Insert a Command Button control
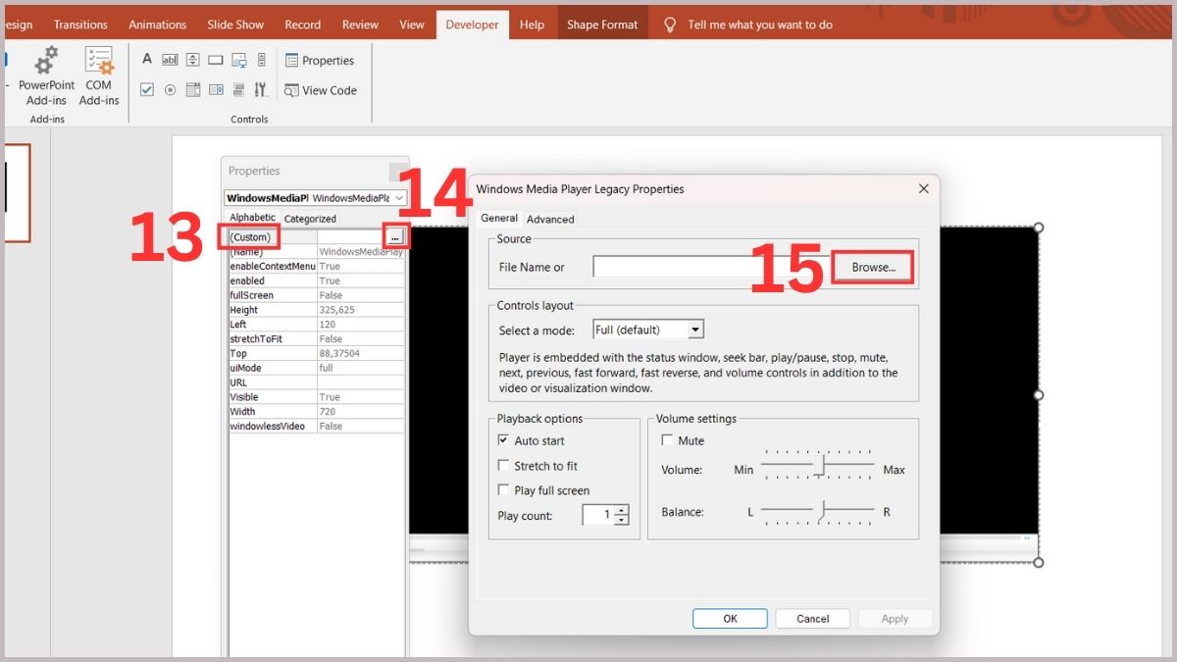Viewport: 1177px width, 662px height. click(x=215, y=59)
